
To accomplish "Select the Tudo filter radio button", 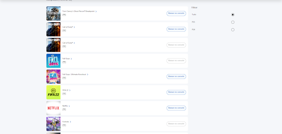I will click(x=233, y=15).
